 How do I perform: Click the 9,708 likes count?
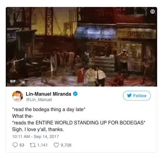coord(66,145)
